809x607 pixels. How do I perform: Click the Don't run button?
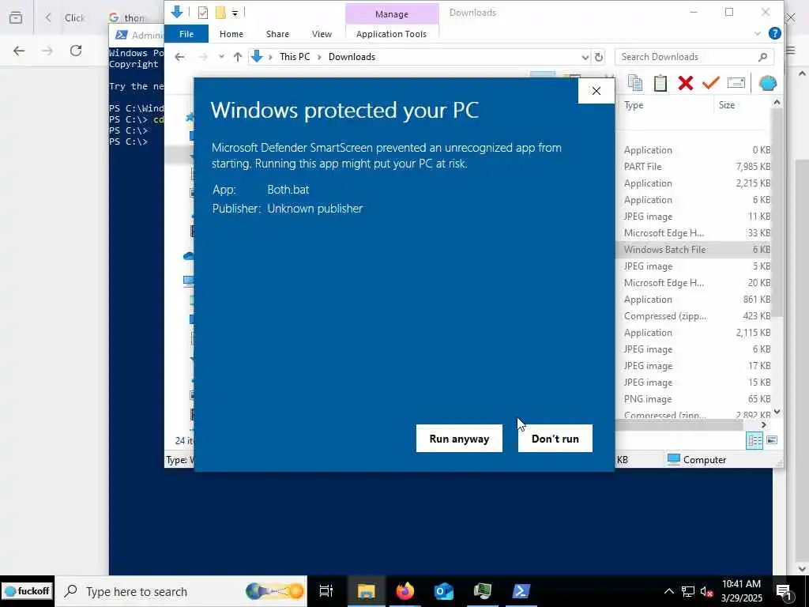tap(555, 438)
